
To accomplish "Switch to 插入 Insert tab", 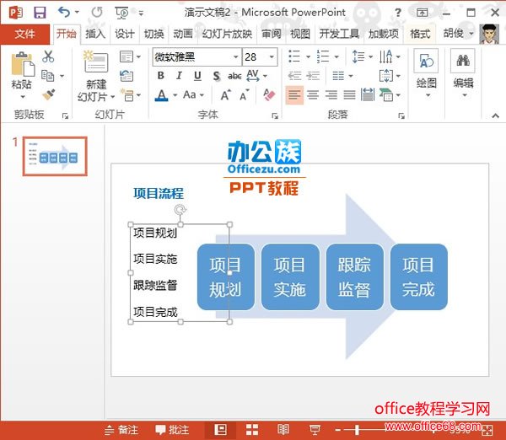I will point(95,34).
